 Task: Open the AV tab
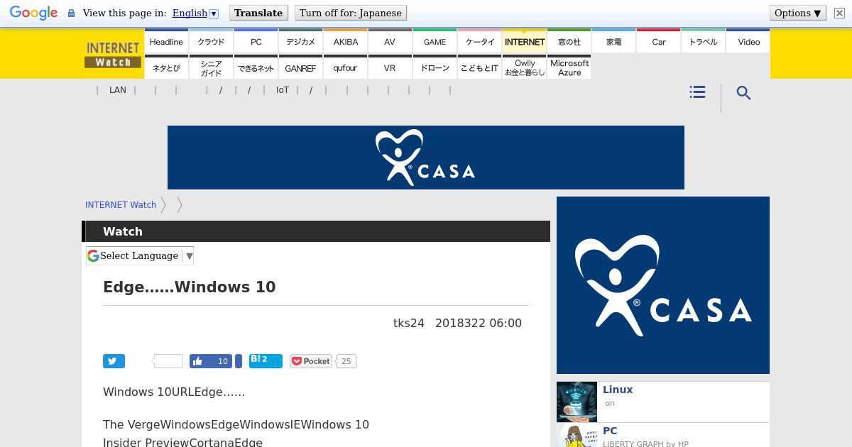[x=390, y=42]
